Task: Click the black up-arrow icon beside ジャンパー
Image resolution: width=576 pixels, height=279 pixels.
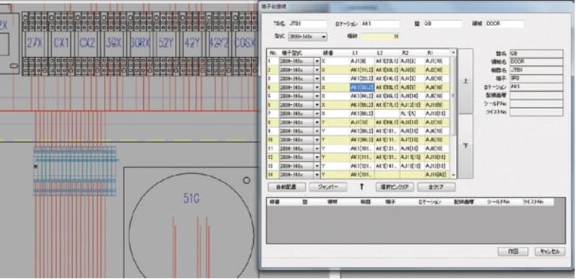Action: click(361, 186)
